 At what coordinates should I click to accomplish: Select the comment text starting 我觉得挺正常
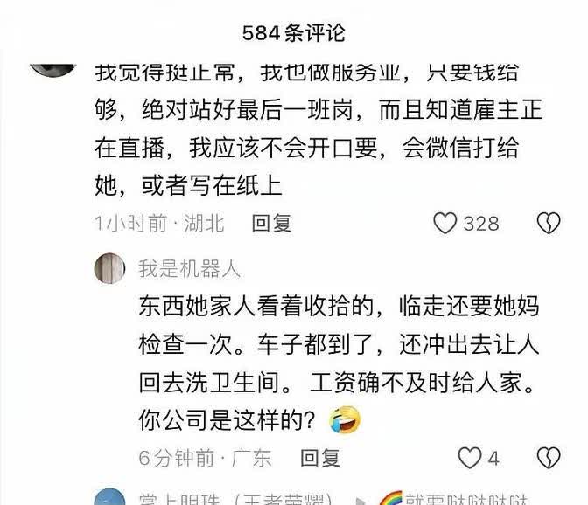click(x=318, y=129)
